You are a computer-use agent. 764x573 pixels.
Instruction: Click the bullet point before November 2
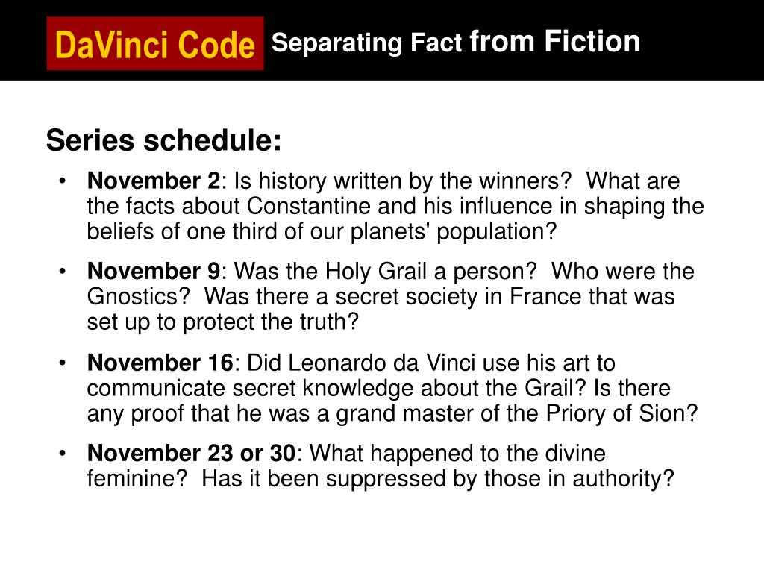coord(62,181)
